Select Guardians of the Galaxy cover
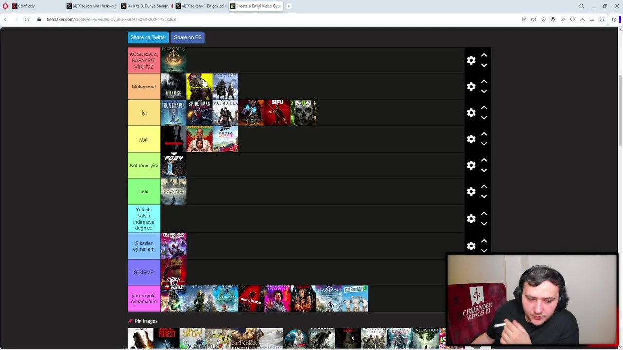Screen dimensions: 623x350 (174, 246)
